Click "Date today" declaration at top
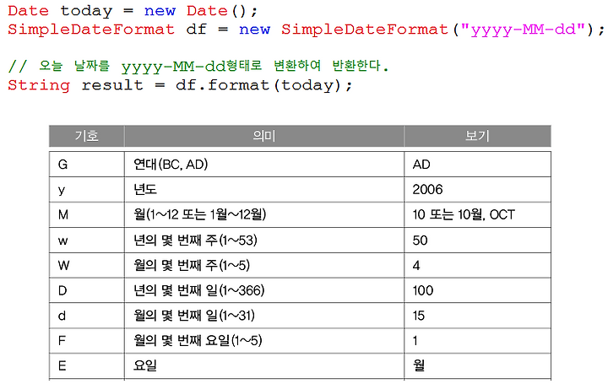 coord(60,11)
